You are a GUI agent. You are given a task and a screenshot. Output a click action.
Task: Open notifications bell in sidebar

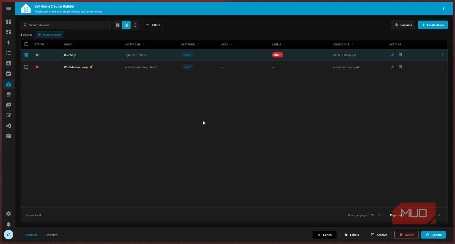click(x=8, y=224)
